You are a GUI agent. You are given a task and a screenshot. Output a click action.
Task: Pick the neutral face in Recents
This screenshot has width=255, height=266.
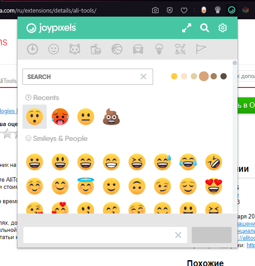point(86,117)
